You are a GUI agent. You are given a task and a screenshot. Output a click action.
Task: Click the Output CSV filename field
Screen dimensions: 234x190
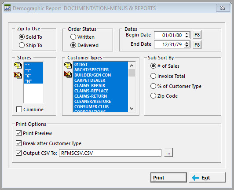[110, 153]
